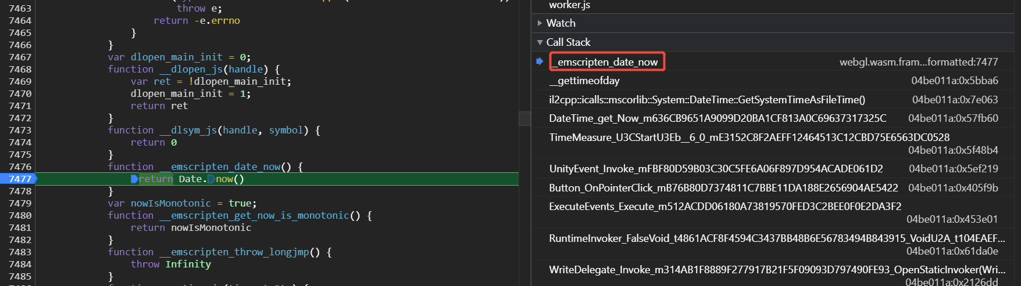1021x286 pixels.
Task: Toggle the breakpoint on line 7477
Action: [x=19, y=179]
